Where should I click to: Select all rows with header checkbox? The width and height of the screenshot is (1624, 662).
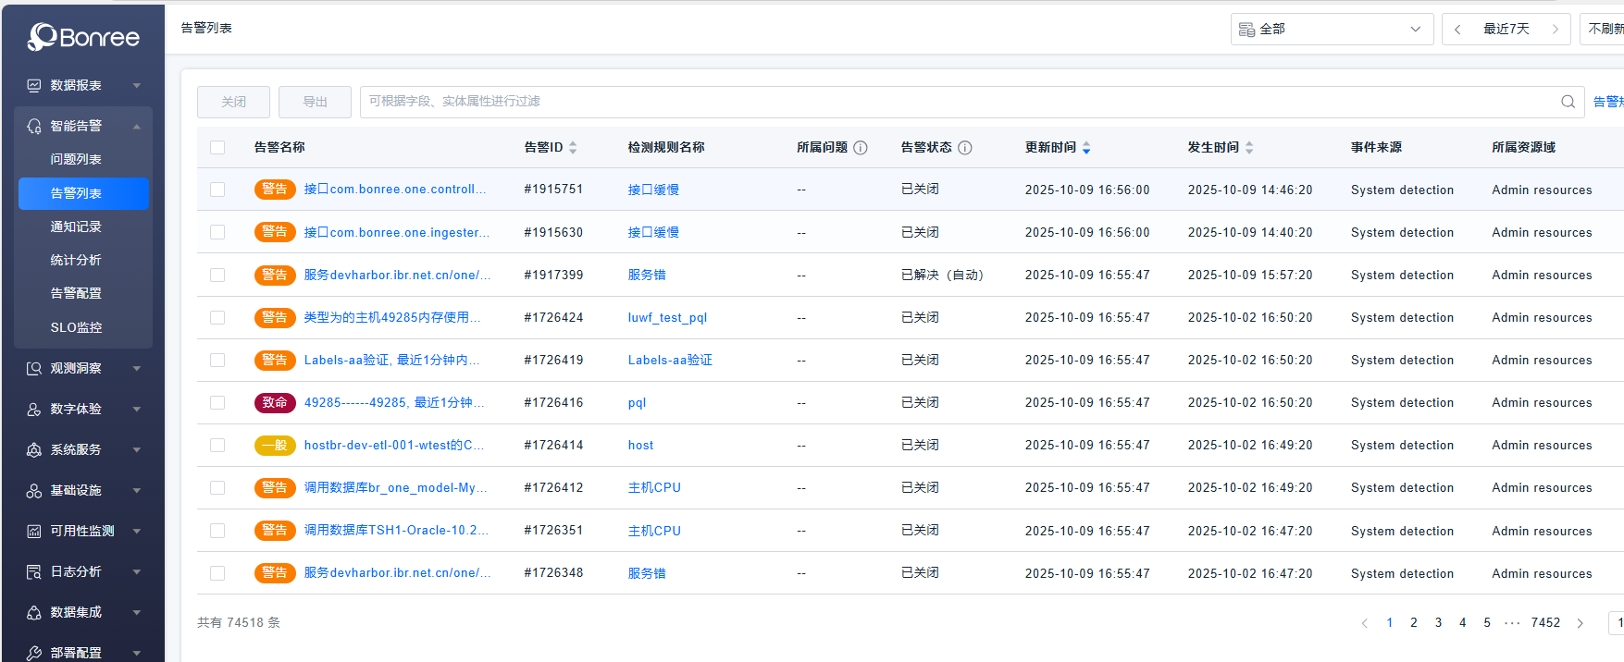(217, 148)
